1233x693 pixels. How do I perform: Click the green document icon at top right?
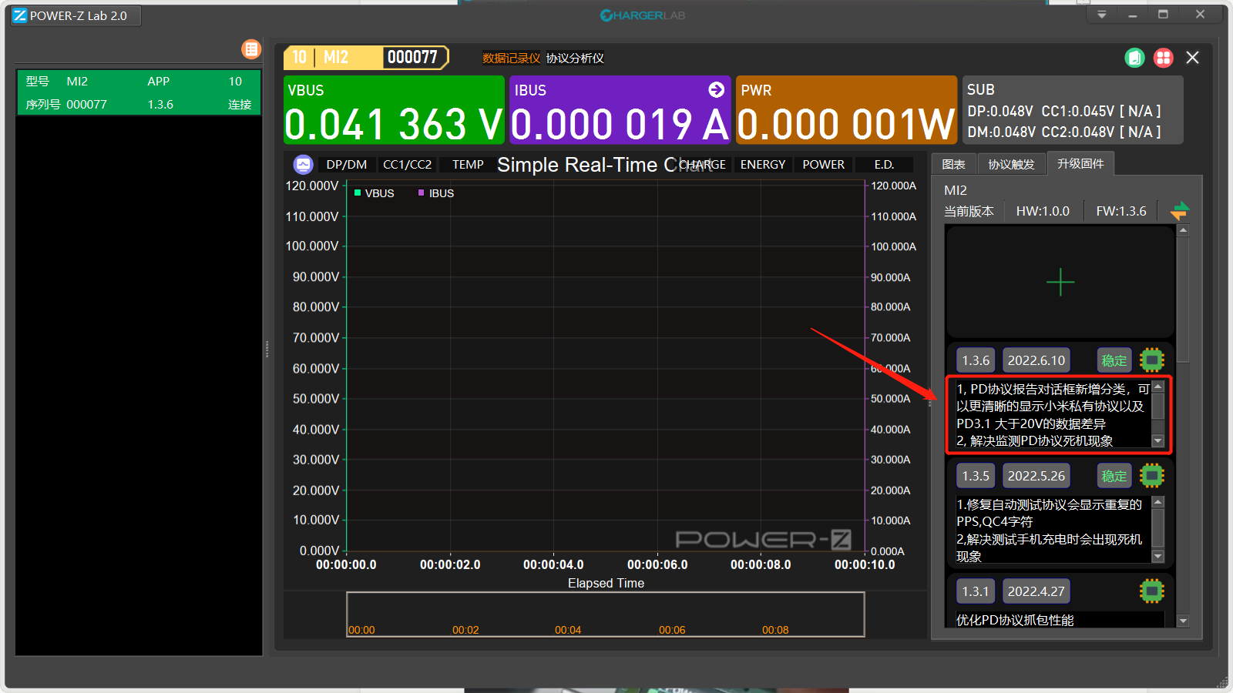[1134, 58]
